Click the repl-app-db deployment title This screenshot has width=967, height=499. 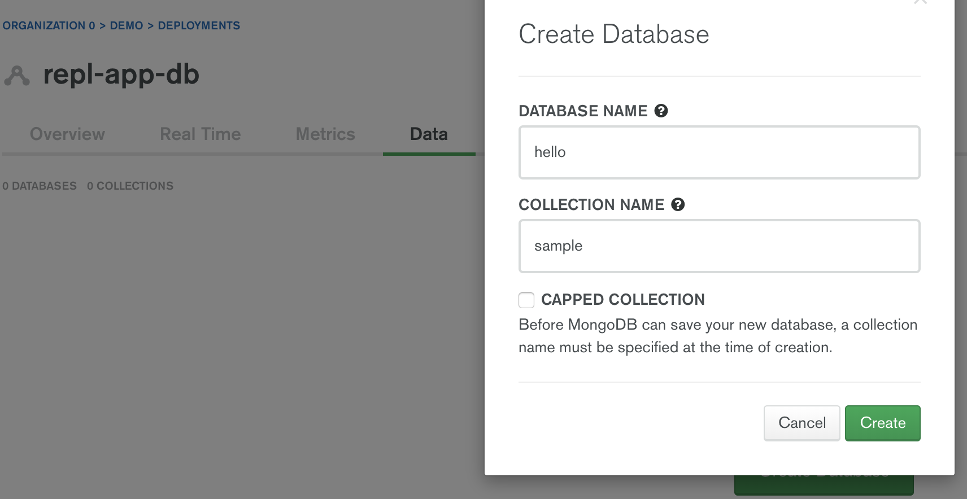[121, 75]
